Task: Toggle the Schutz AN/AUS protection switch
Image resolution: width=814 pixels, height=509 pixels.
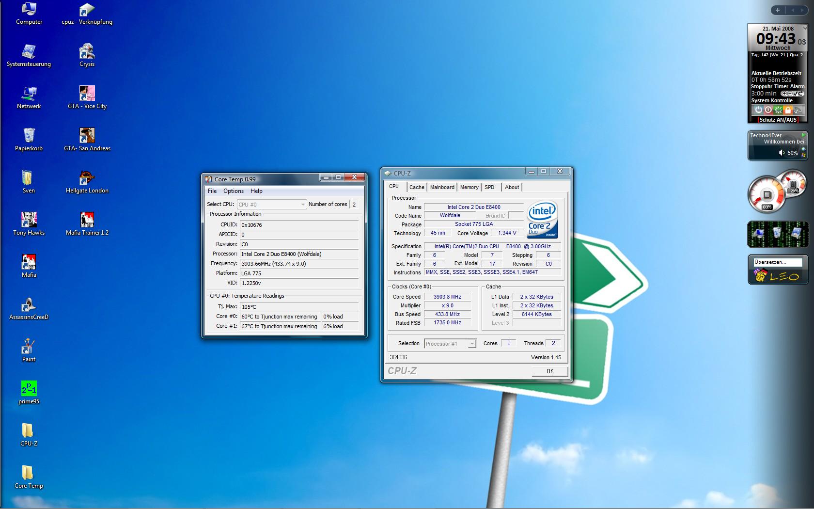Action: tap(778, 120)
